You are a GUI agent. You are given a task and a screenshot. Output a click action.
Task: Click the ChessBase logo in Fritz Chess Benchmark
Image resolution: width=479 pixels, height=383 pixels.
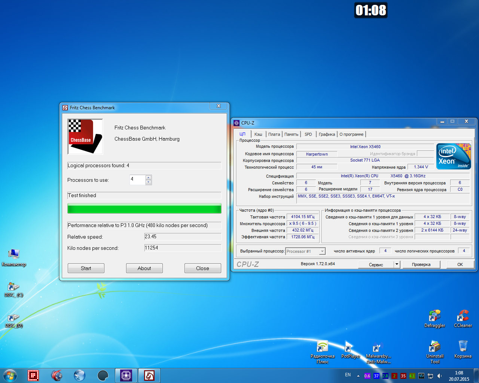tap(85, 137)
